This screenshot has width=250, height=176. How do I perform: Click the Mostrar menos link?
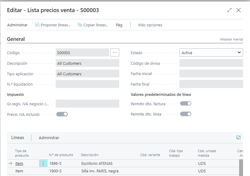click(x=232, y=40)
